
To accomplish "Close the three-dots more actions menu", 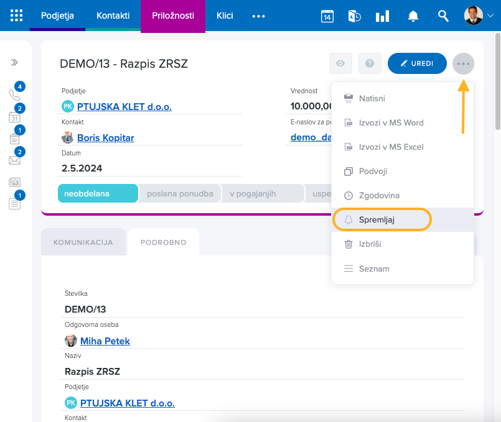I will pos(463,63).
